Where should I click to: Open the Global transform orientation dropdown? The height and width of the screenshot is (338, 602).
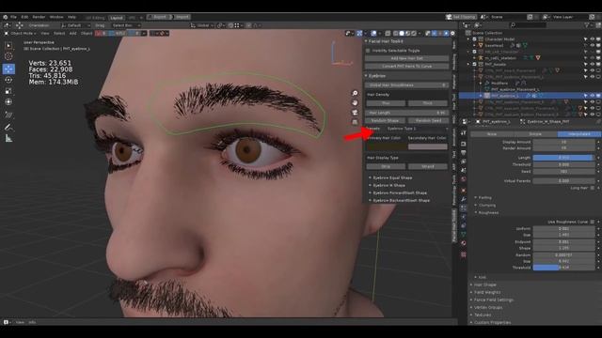pyautogui.click(x=202, y=25)
